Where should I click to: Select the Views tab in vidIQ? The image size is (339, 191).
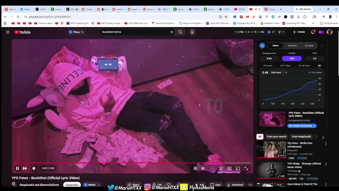pyautogui.click(x=275, y=46)
